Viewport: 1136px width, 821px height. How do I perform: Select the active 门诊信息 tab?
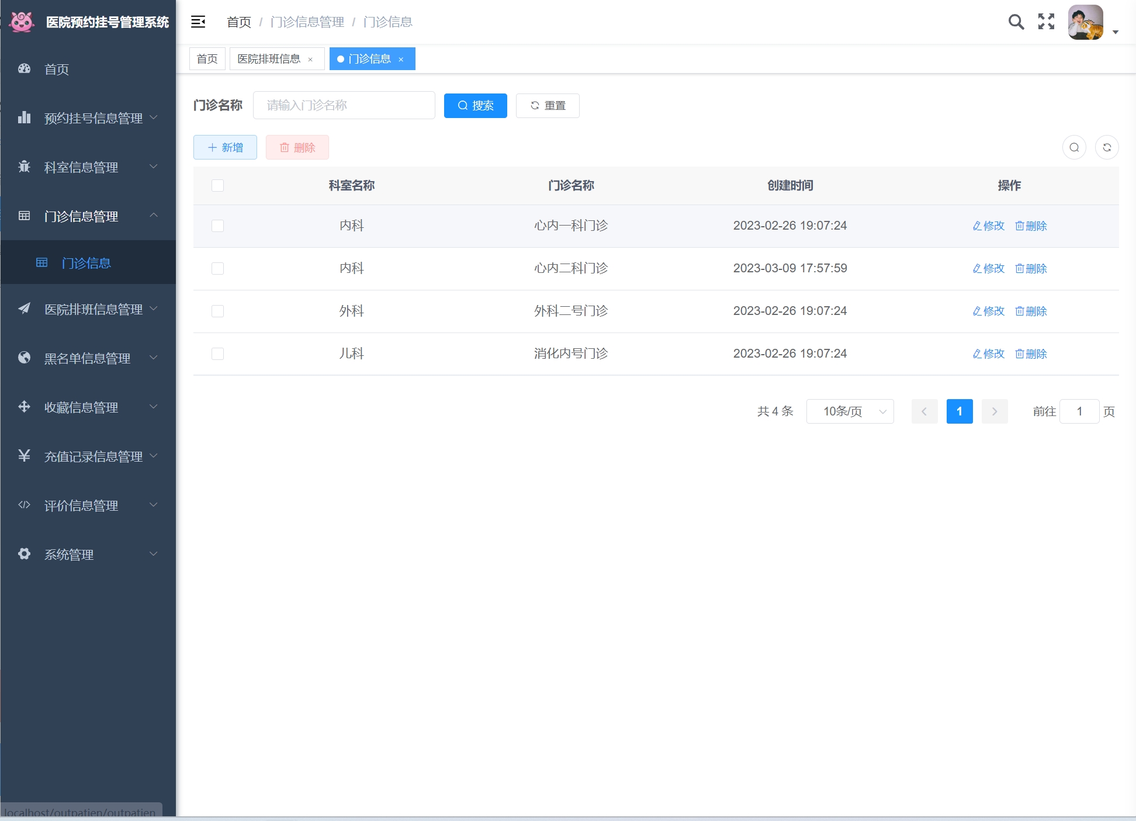[x=372, y=59]
